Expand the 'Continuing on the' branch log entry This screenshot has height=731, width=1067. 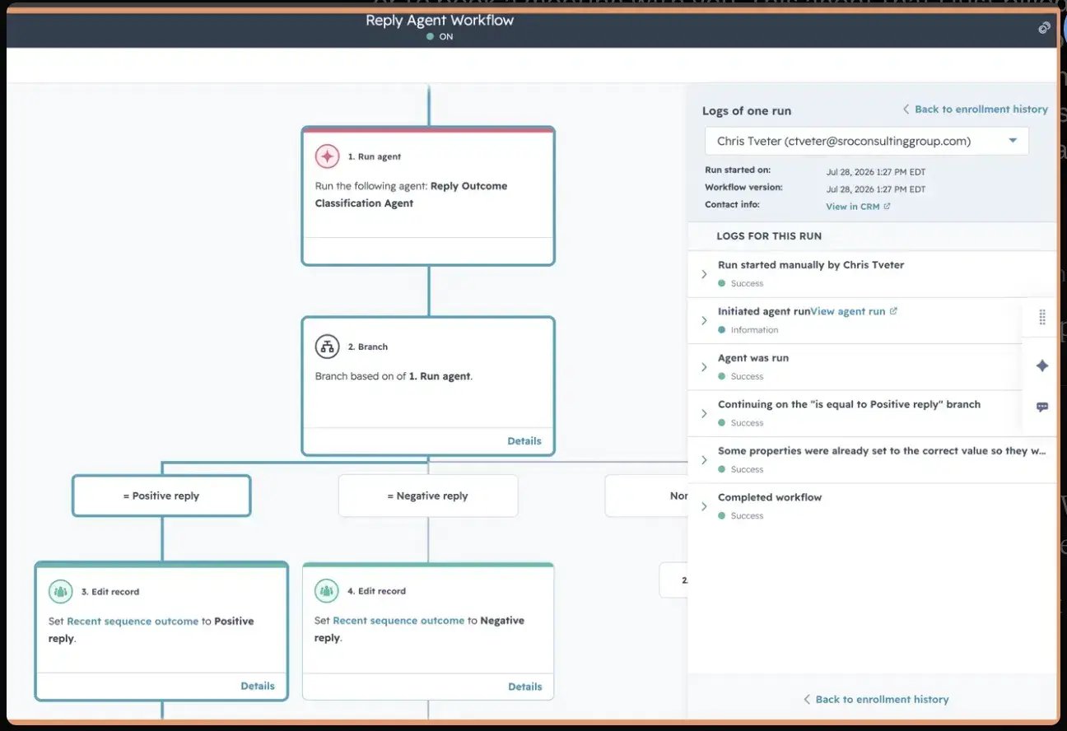point(704,413)
